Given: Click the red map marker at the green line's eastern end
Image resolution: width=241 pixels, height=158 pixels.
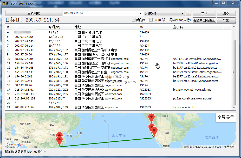Looking at the screenshot, I should tap(154, 131).
